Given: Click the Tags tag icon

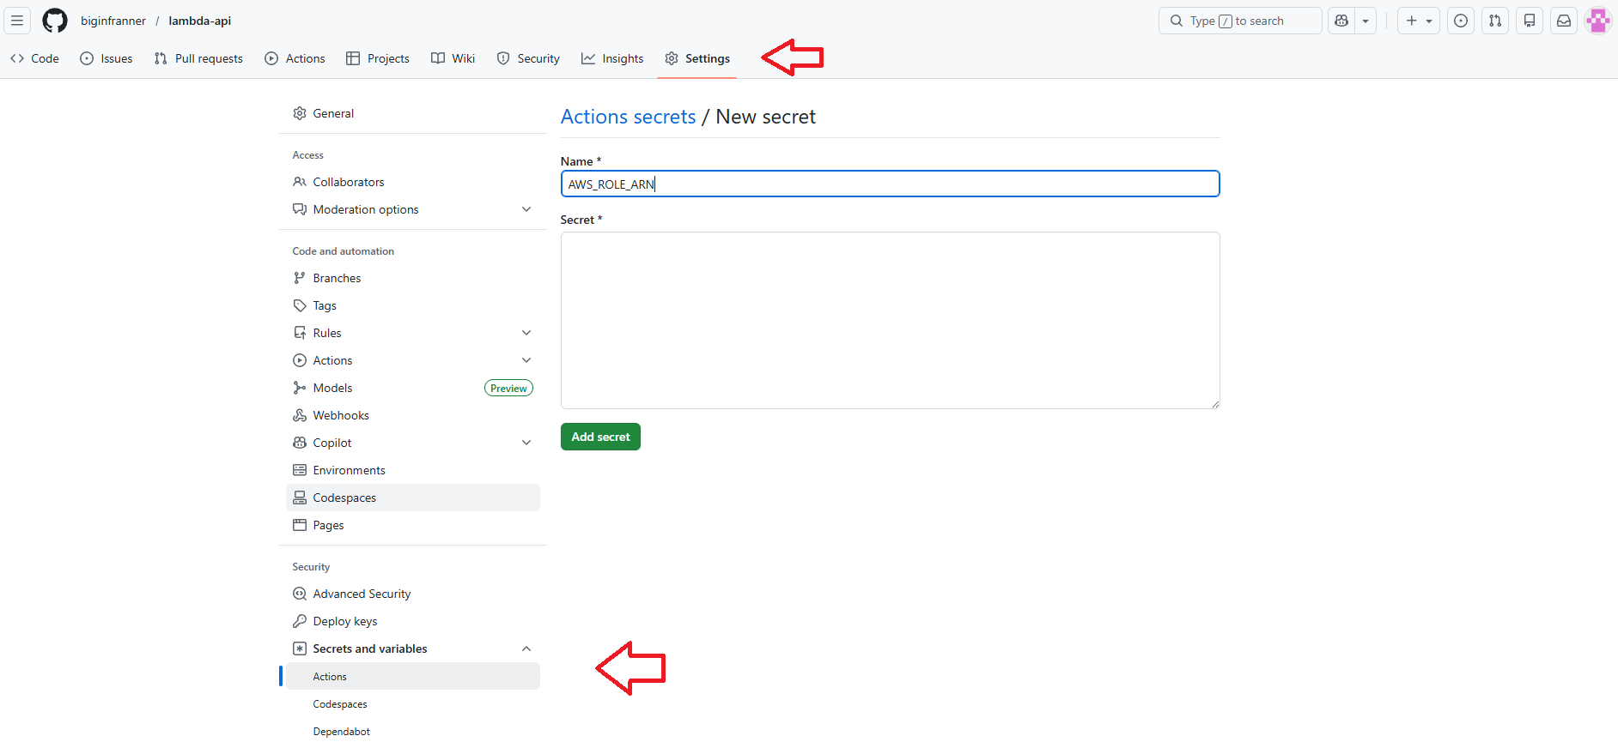Looking at the screenshot, I should 300,305.
